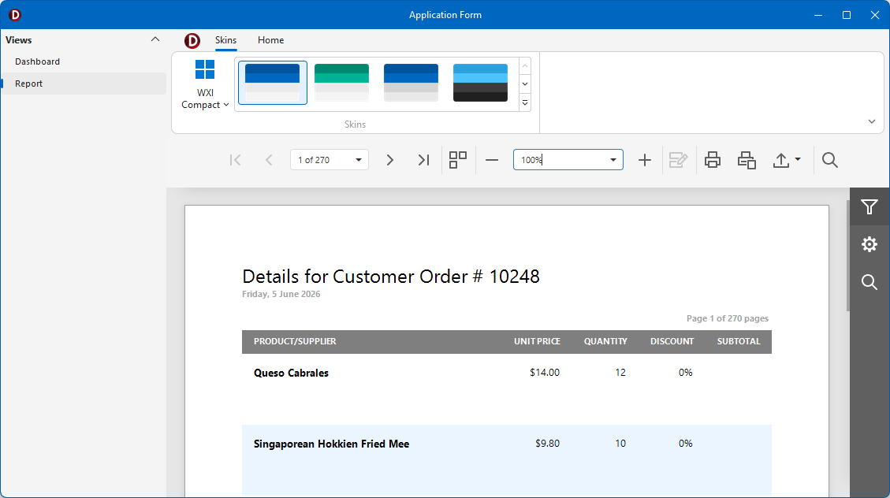The height and width of the screenshot is (498, 890).
Task: Open the filter parameters panel
Action: (870, 207)
